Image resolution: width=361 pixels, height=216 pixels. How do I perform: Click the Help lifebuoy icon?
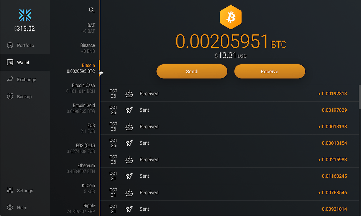pyautogui.click(x=10, y=207)
